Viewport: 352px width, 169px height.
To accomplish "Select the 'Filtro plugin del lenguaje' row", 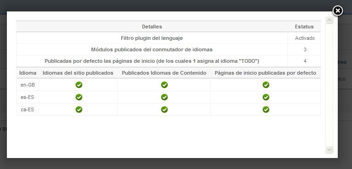I will tap(168, 38).
